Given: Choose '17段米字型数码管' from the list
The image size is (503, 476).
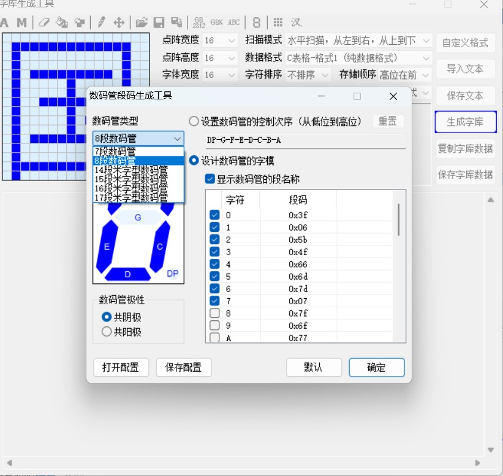Looking at the screenshot, I should tap(138, 198).
